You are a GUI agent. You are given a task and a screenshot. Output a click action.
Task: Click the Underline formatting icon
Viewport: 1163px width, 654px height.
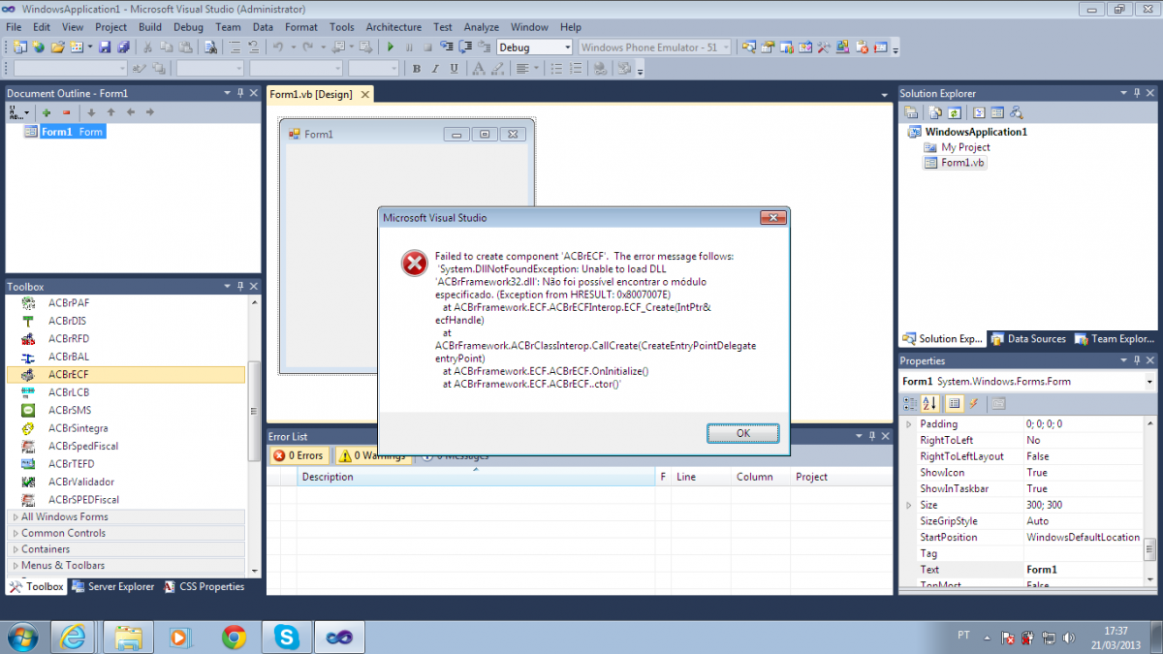[x=454, y=69]
